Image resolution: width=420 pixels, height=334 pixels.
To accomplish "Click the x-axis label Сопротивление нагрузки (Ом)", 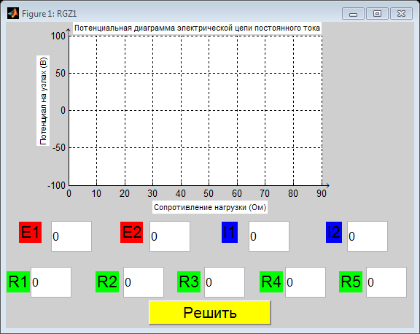I will (210, 207).
